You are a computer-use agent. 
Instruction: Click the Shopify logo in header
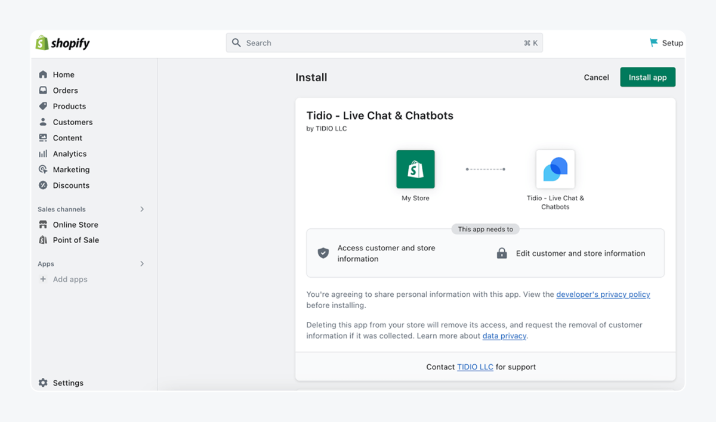63,43
